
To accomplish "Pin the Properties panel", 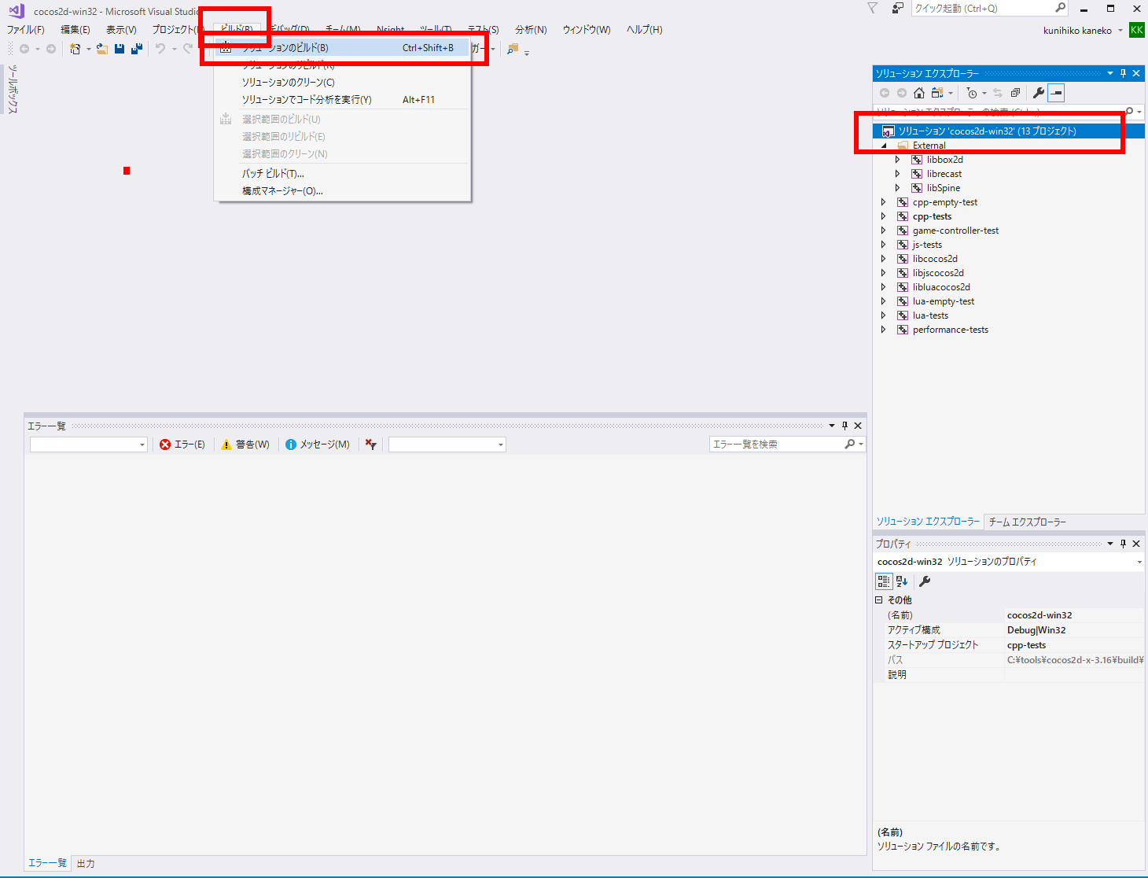I will click(x=1123, y=544).
